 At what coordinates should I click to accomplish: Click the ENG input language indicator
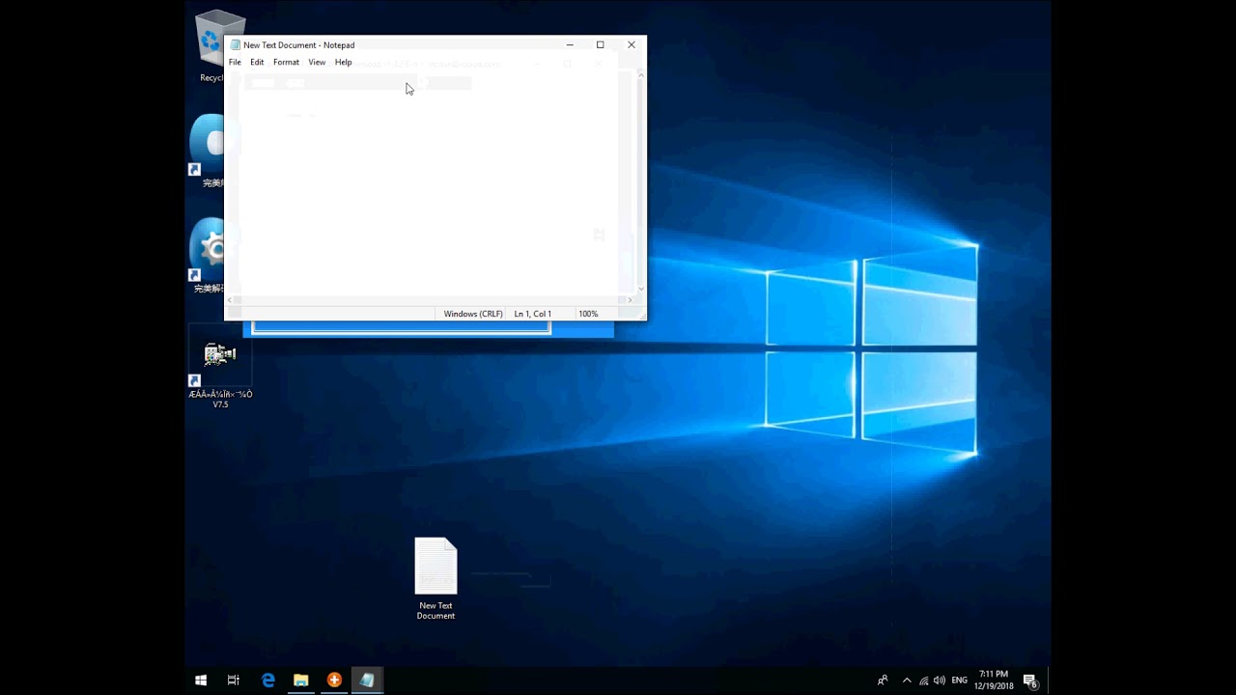(x=959, y=681)
